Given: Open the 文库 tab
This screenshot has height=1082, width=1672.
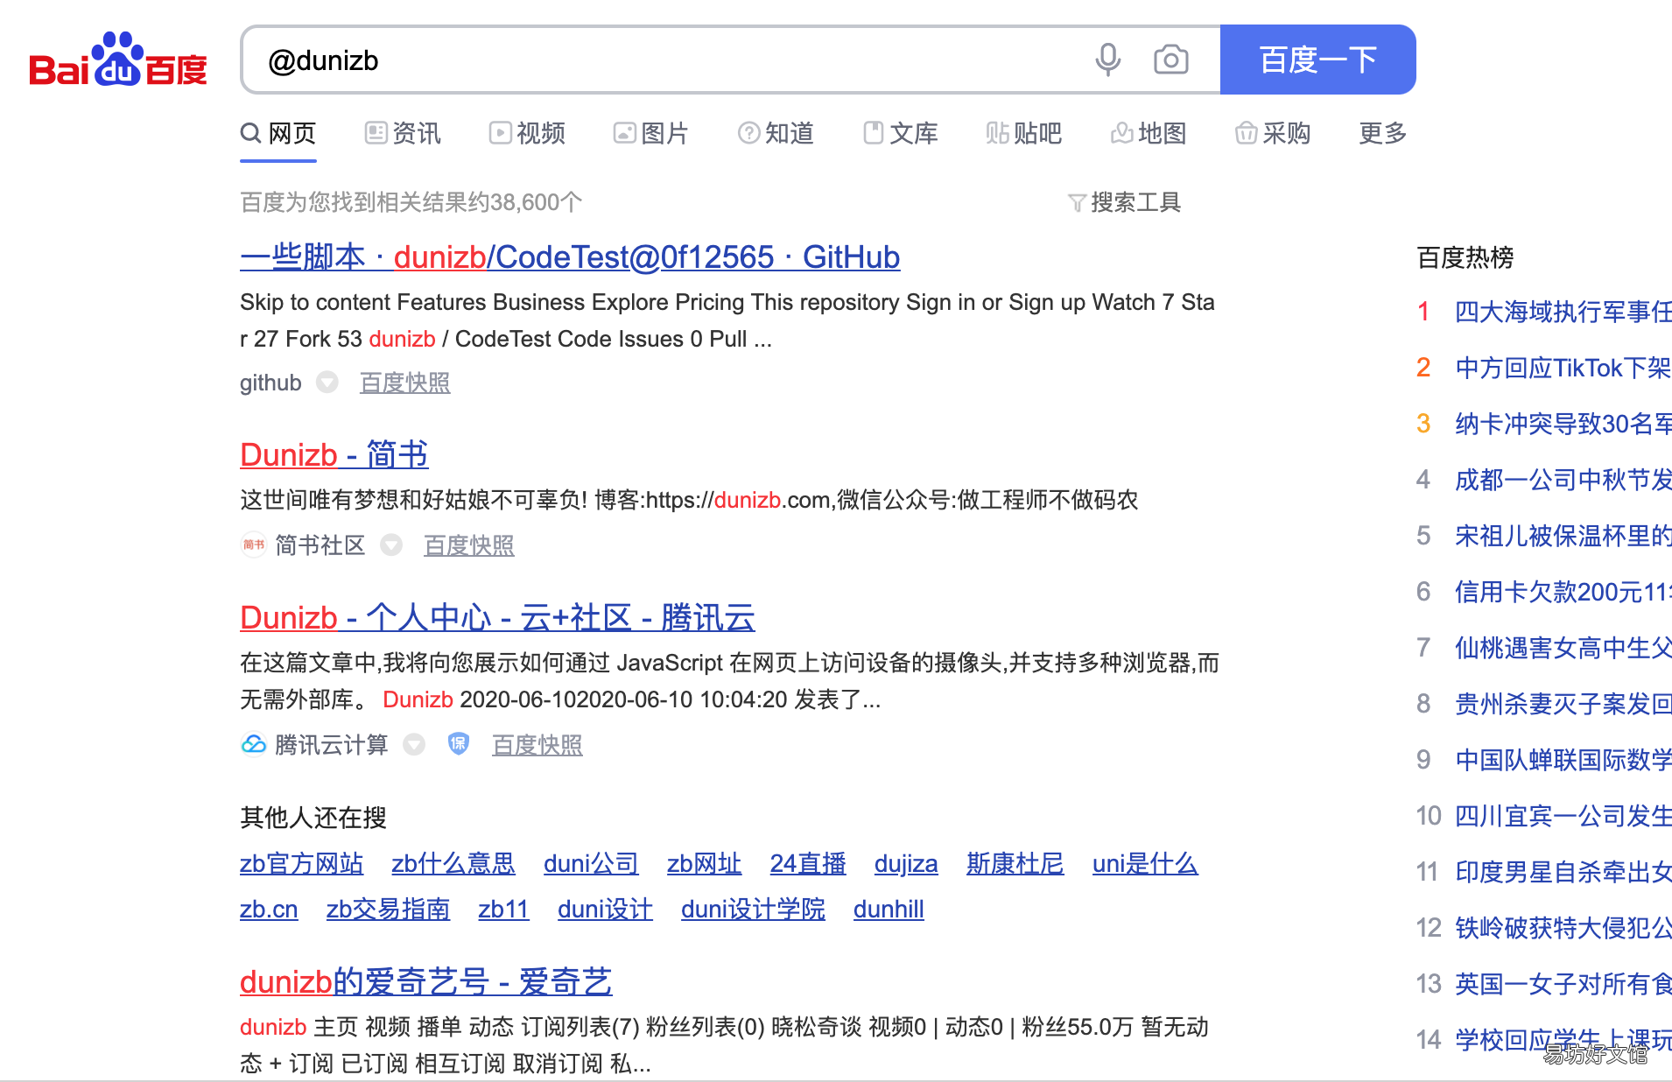Looking at the screenshot, I should (900, 133).
